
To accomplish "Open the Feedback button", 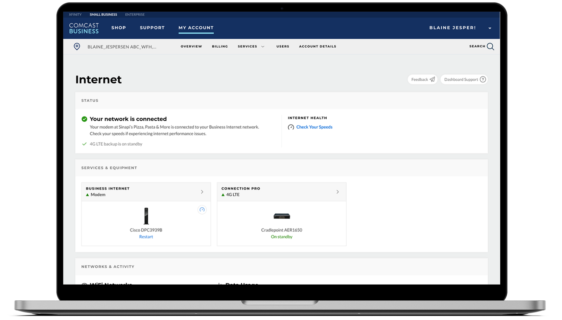I will click(x=423, y=79).
